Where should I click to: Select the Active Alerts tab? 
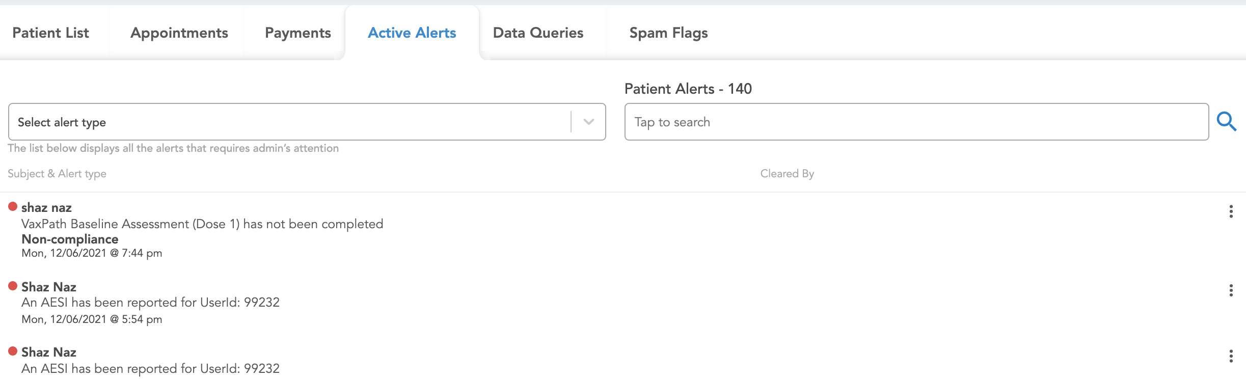[x=412, y=33]
